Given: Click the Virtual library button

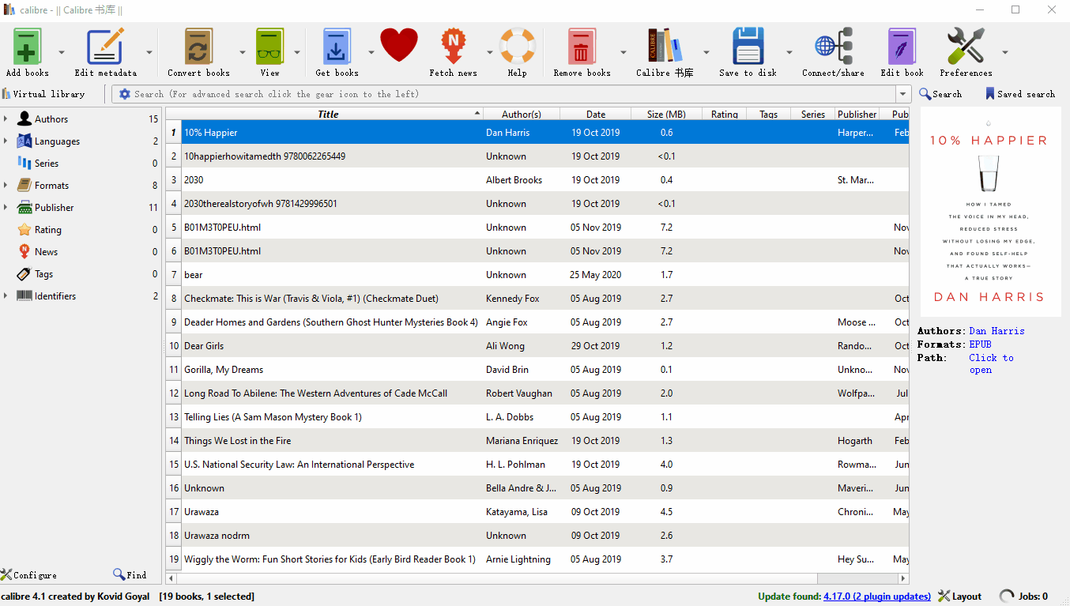Looking at the screenshot, I should (43, 94).
